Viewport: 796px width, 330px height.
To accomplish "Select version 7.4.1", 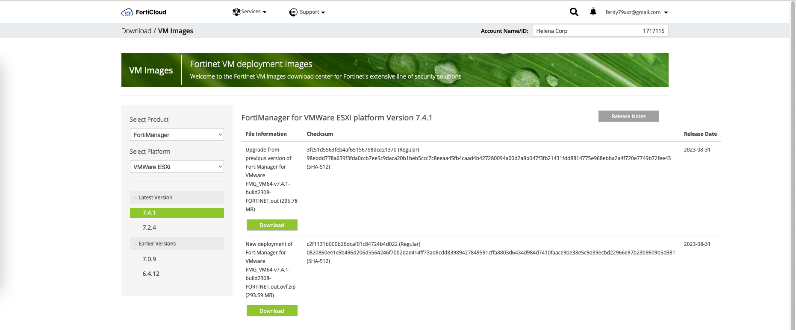I will tap(177, 213).
